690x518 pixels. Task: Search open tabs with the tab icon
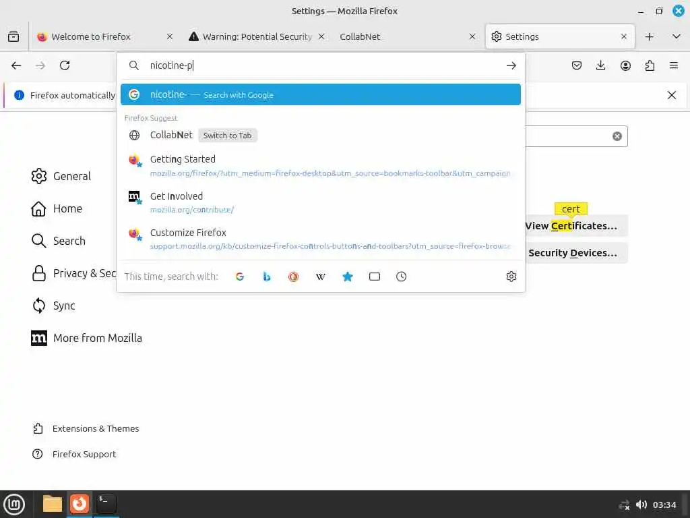point(375,277)
